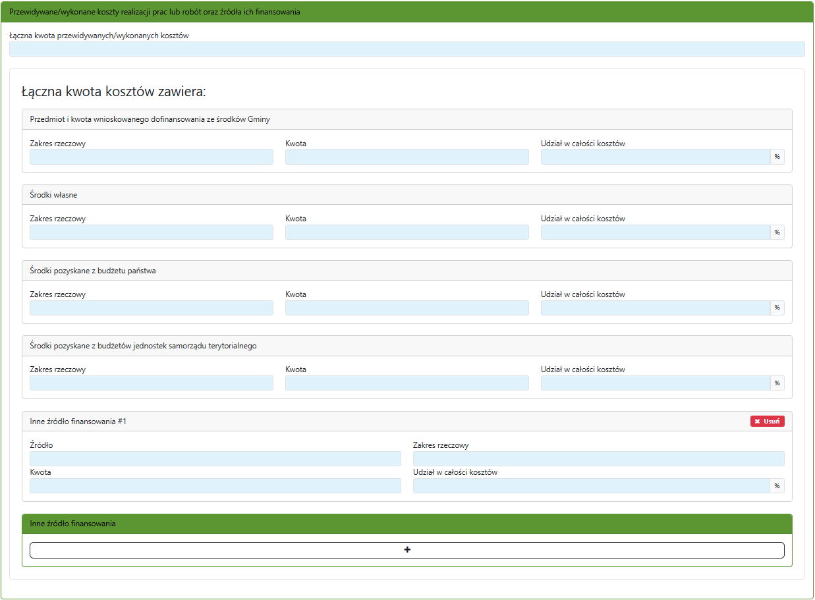Click the green Inne źródło finansowania header

pyautogui.click(x=407, y=524)
